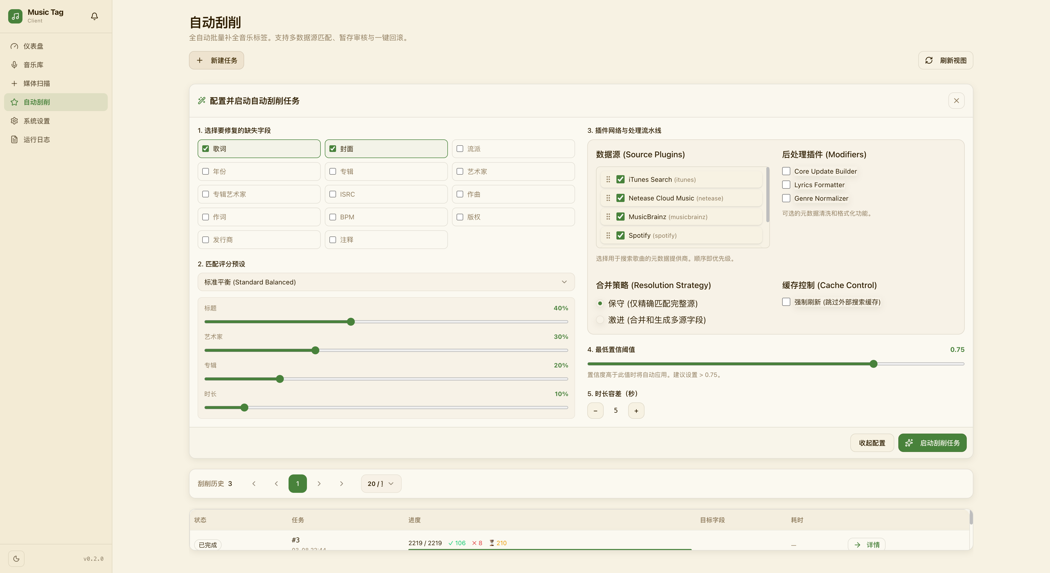Click drag handle beside Spotify source
The image size is (1050, 573).
coord(608,235)
